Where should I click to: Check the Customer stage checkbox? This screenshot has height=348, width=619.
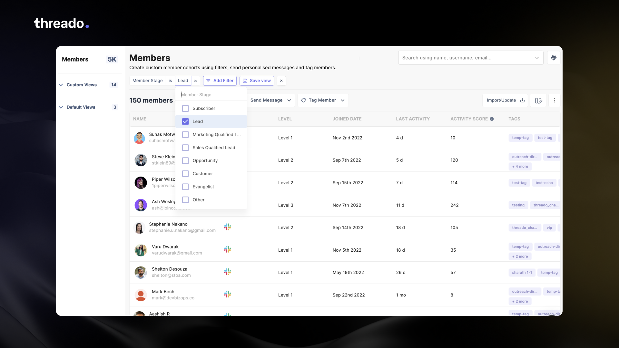[x=185, y=174]
